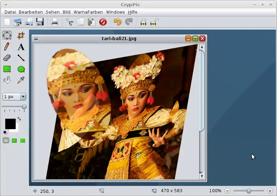Click the black foreground color swatch
The image size is (277, 196).
pyautogui.click(x=10, y=124)
